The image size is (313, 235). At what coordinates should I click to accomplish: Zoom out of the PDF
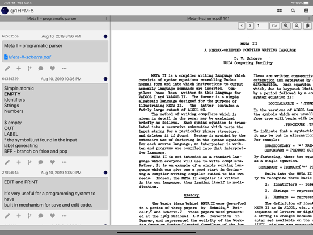pyautogui.click(x=297, y=26)
